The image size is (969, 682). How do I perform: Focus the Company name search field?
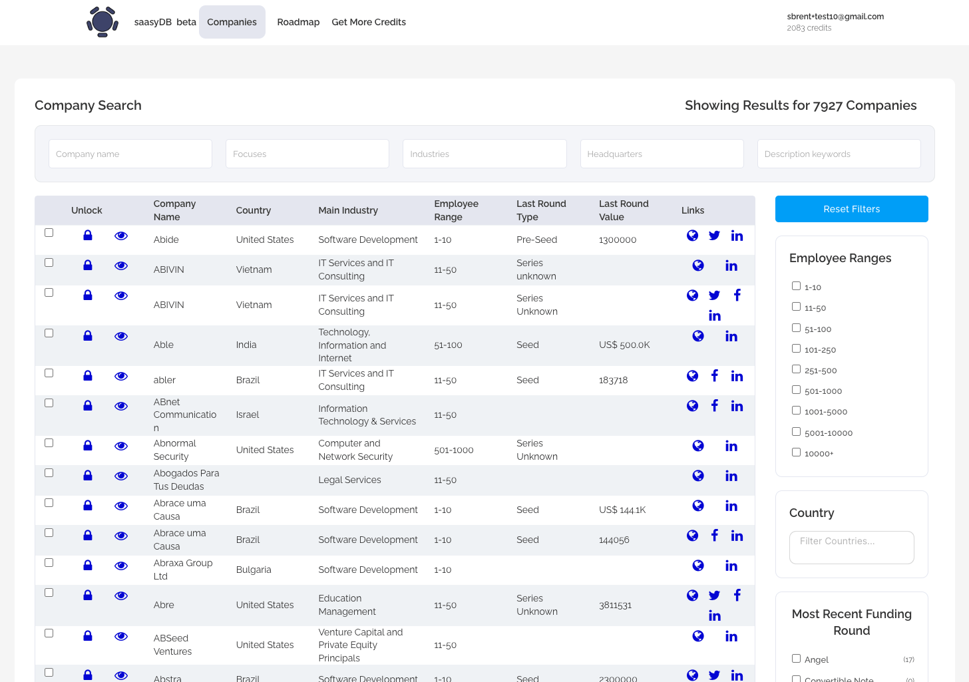[130, 154]
